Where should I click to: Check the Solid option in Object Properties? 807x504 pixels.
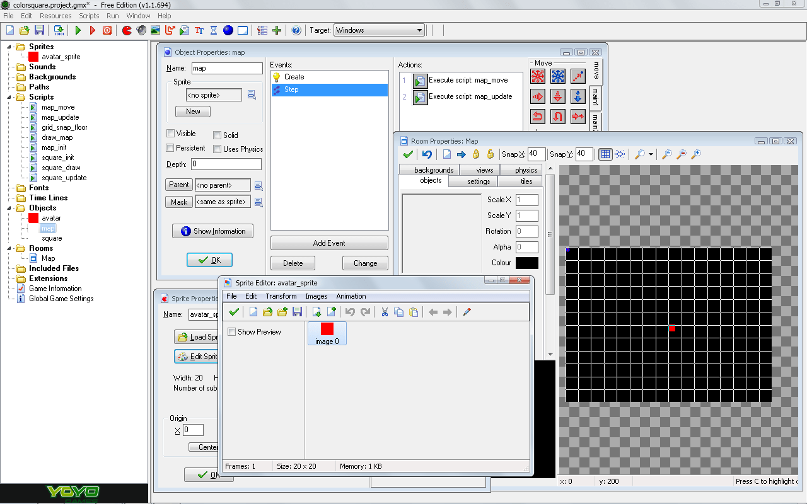click(x=216, y=134)
